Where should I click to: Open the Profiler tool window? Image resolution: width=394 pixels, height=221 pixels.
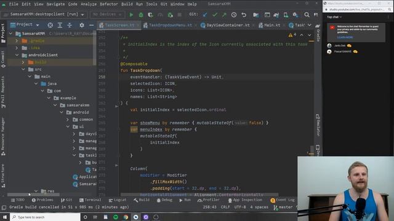(208, 200)
